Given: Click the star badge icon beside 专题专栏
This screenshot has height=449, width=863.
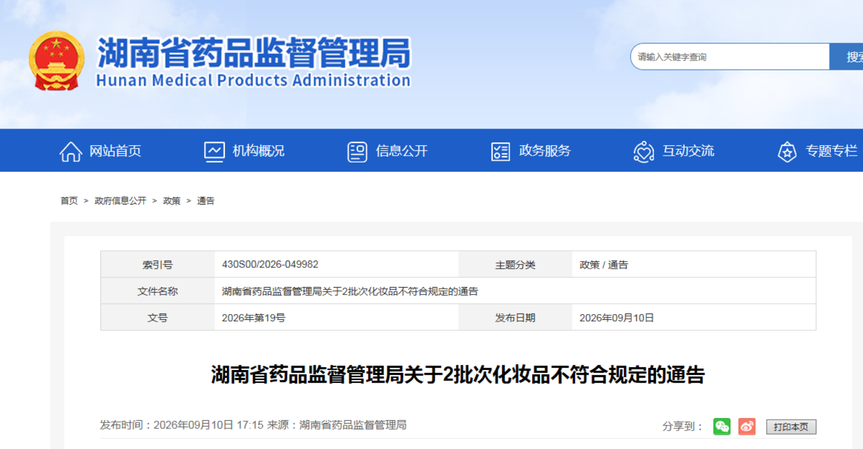Looking at the screenshot, I should 787,152.
